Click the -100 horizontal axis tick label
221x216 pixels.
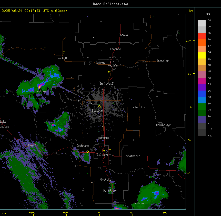click(32, 212)
